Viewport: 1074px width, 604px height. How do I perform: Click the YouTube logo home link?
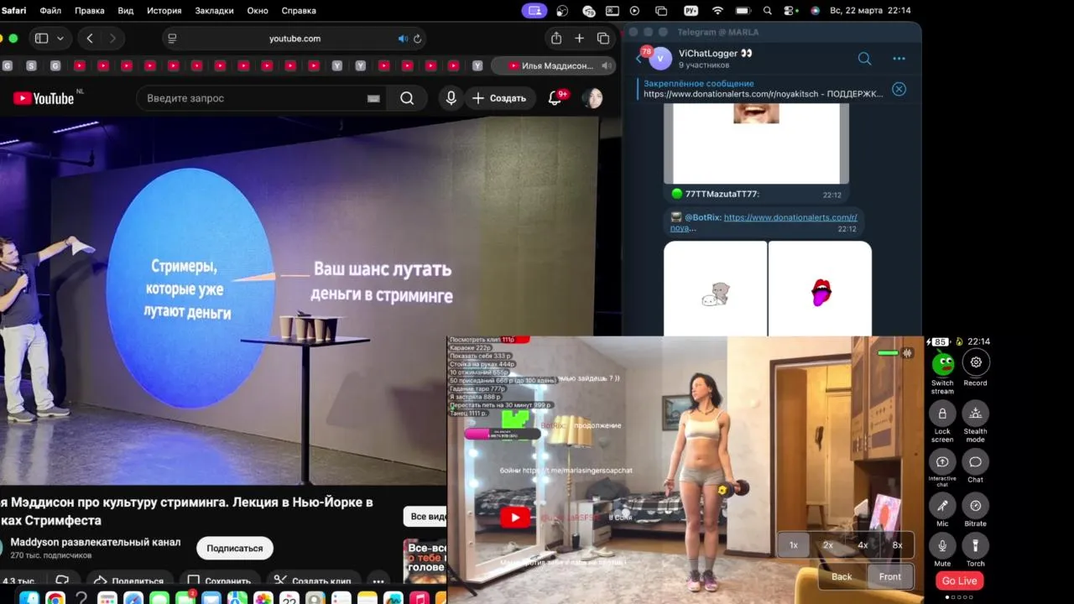point(44,98)
